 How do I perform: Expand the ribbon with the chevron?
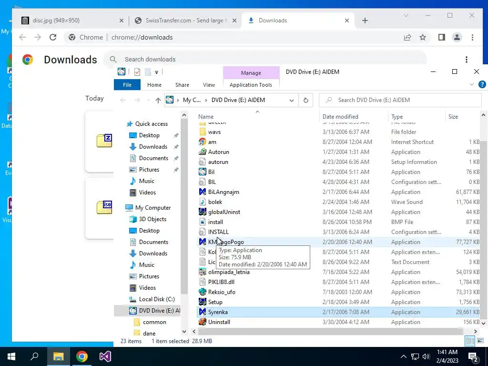pos(471,84)
